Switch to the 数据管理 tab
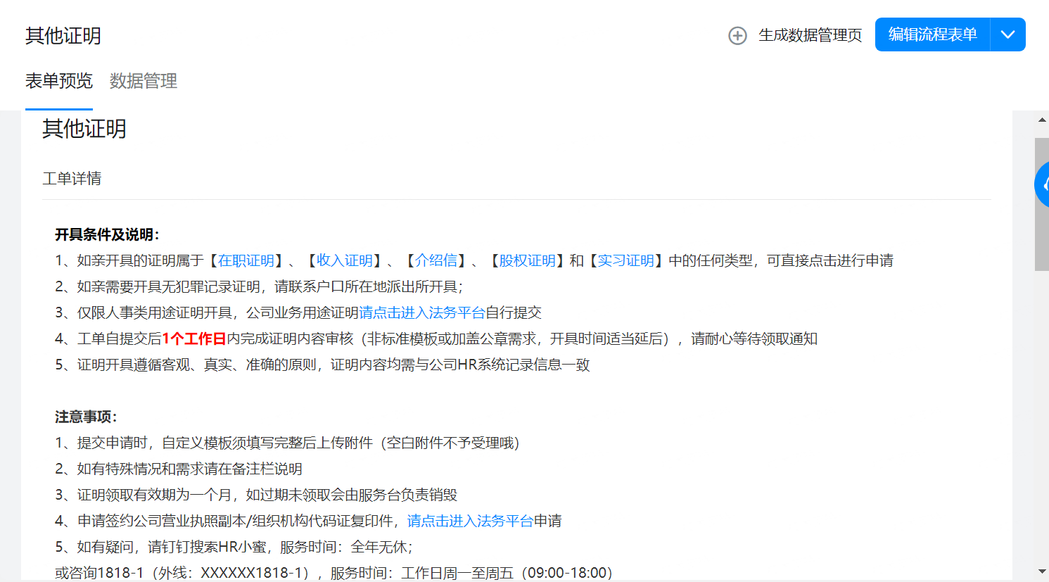 point(144,81)
